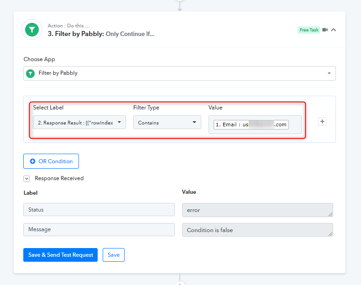Click the green Filter by Pabbly step icon
The image size is (361, 285).
(x=32, y=30)
